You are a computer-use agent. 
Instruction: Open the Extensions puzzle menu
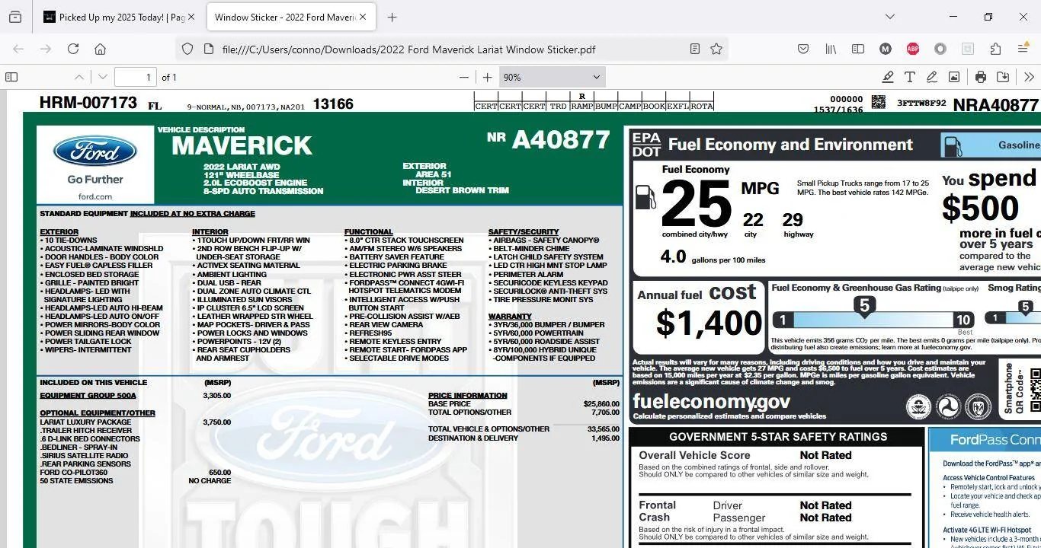pos(995,49)
